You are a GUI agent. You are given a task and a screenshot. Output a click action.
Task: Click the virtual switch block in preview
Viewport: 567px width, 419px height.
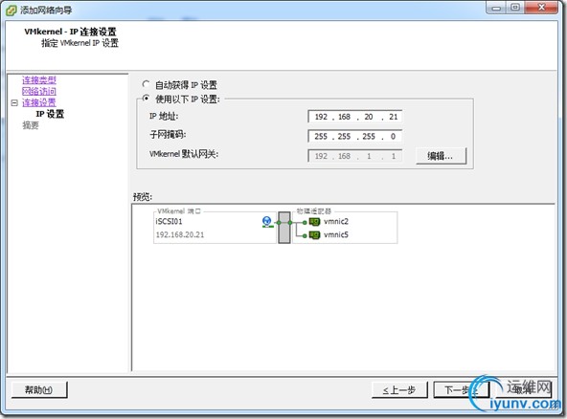point(284,228)
